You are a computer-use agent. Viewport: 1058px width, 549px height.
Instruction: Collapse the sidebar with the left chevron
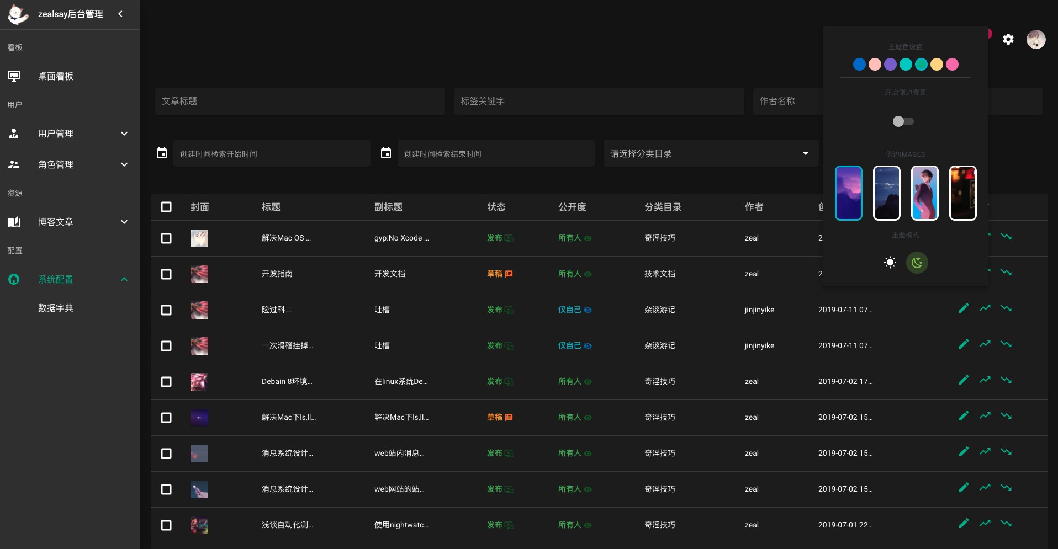[120, 14]
